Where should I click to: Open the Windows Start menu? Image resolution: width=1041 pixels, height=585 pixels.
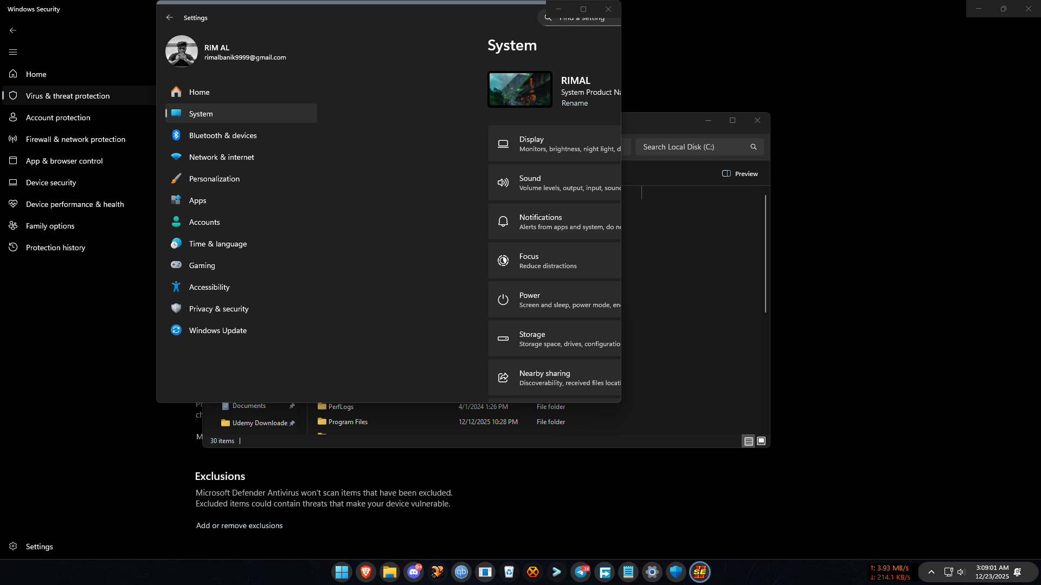[342, 572]
